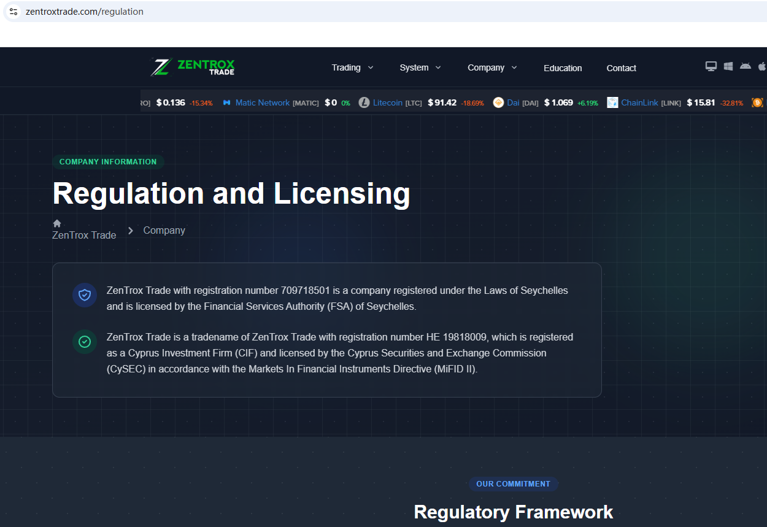Click the $0.136 ticker price
Viewport: 767px width, 527px height.
(171, 102)
